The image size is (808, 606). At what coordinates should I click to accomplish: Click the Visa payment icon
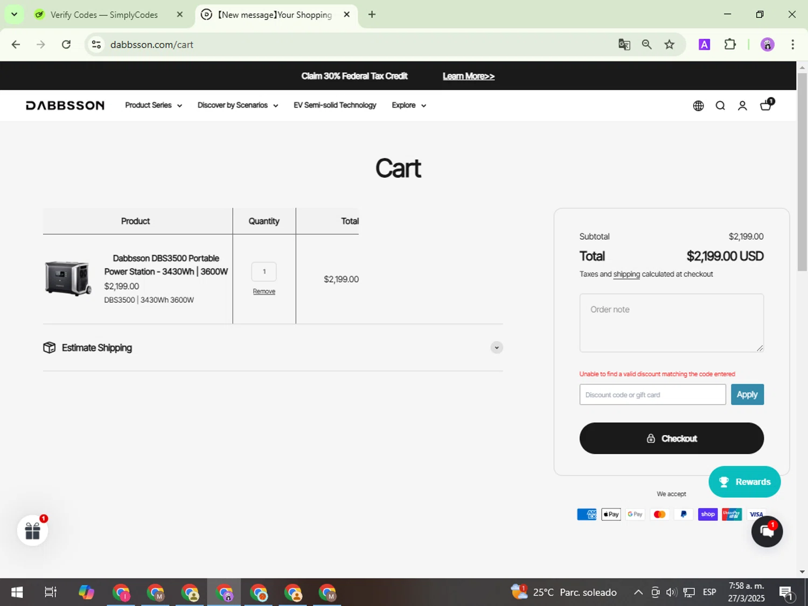tap(756, 514)
